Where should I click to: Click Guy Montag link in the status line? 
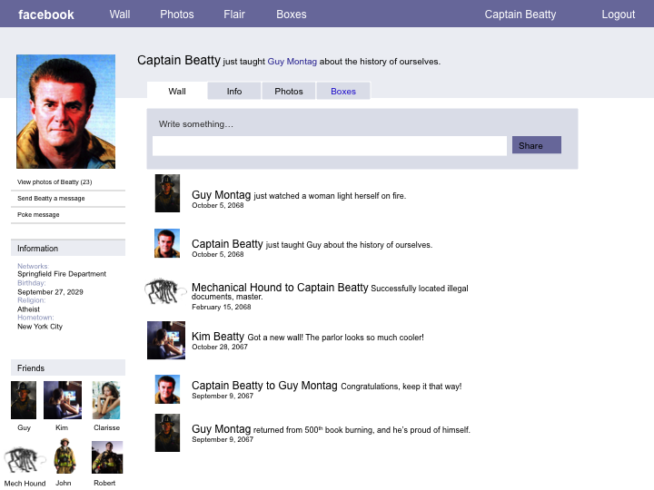click(x=292, y=62)
